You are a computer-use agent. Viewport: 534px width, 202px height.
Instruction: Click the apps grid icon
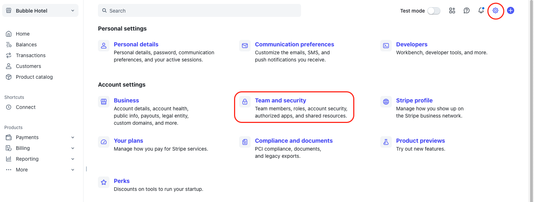point(452,11)
